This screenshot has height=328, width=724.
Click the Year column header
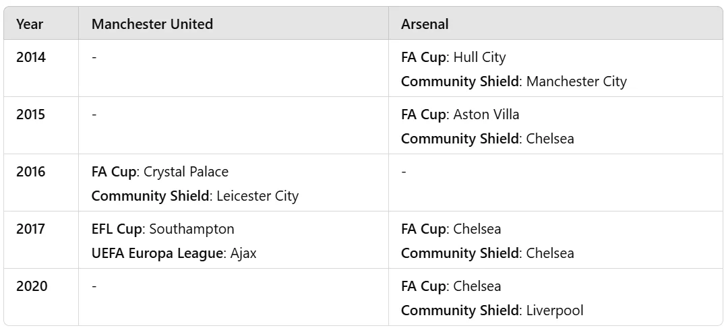[30, 24]
